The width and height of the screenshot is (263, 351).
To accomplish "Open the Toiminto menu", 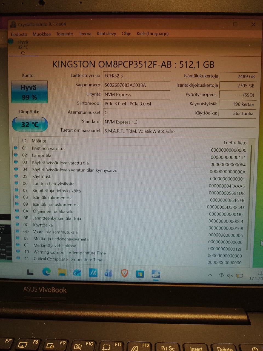I will [x=65, y=34].
